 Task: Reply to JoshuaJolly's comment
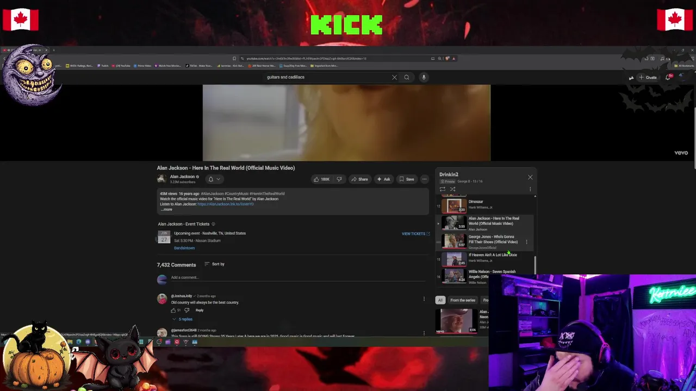click(x=200, y=310)
